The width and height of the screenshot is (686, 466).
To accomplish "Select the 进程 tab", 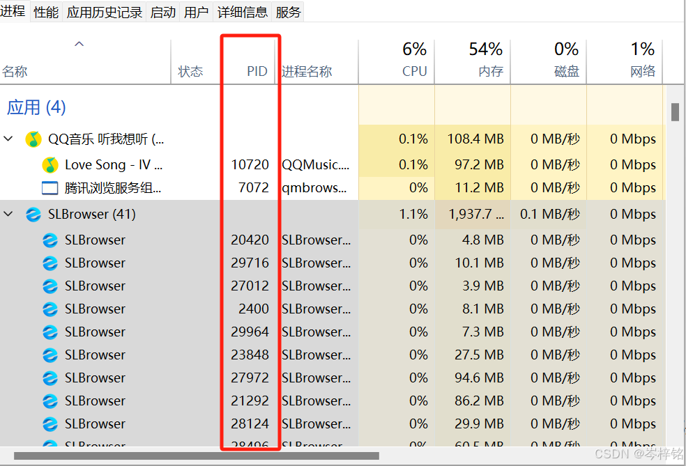I will [x=13, y=11].
